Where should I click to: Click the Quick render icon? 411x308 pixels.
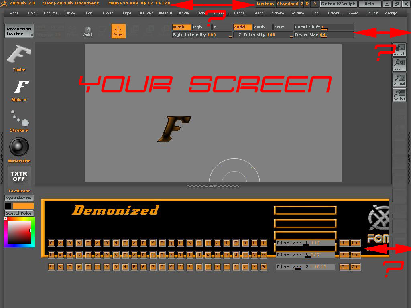pyautogui.click(x=87, y=31)
